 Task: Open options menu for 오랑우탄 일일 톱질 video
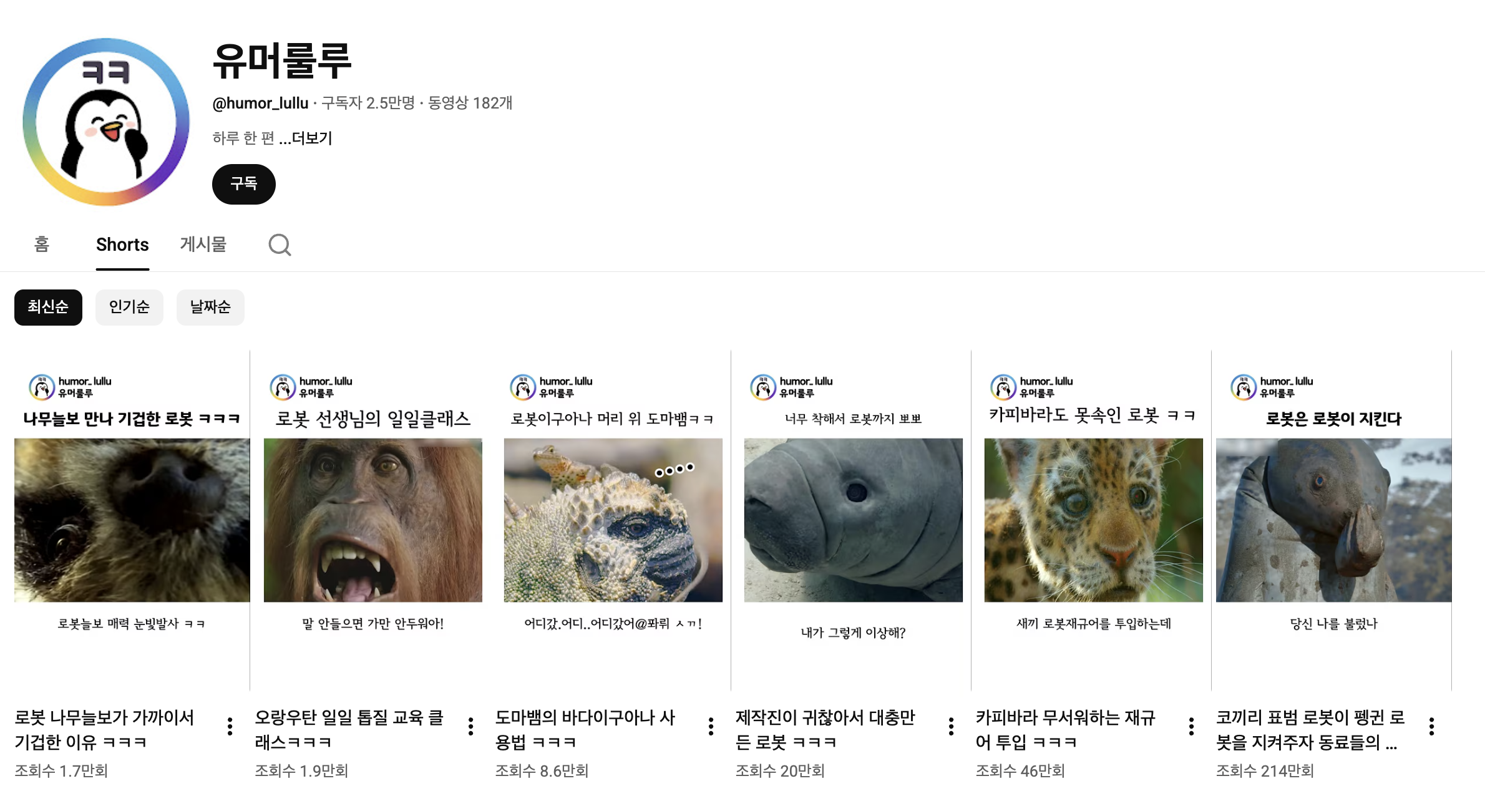tap(470, 726)
